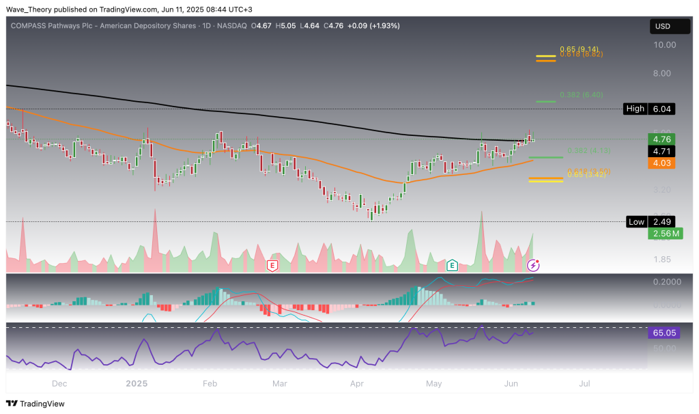Viewport: 699px width, 414px height.
Task: Click the open price O4.67 value
Action: (261, 26)
